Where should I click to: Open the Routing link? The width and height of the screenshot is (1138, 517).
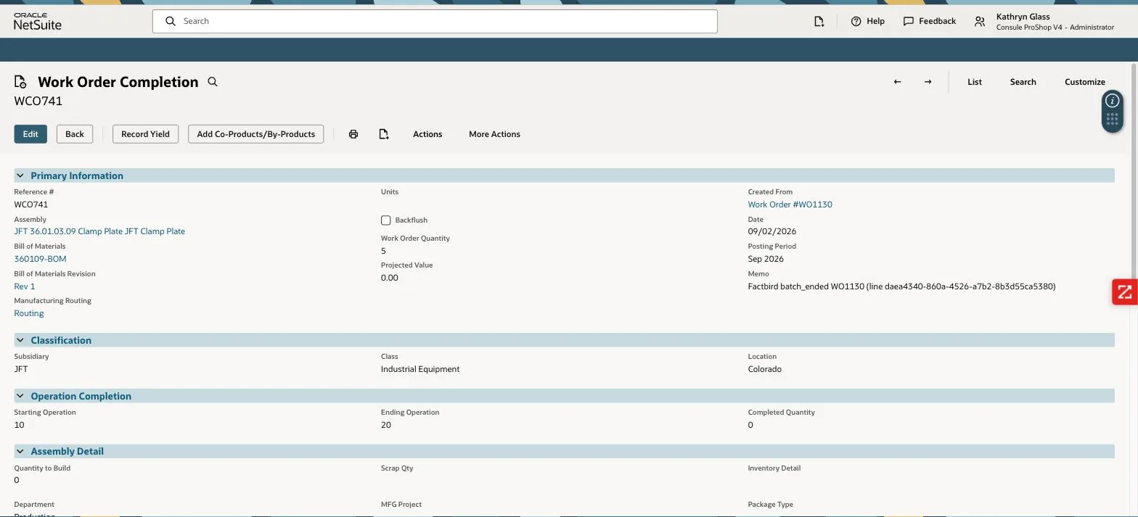pos(29,313)
